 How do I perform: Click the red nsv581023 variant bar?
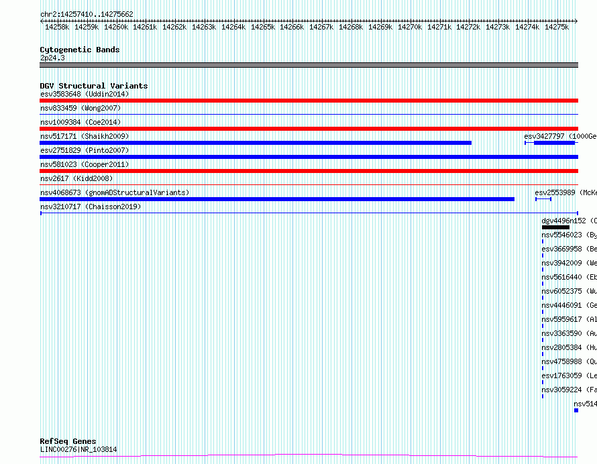pyautogui.click(x=309, y=171)
